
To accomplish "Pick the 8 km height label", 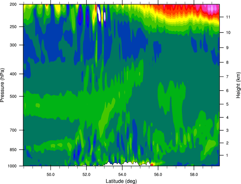I will coord(227,63).
